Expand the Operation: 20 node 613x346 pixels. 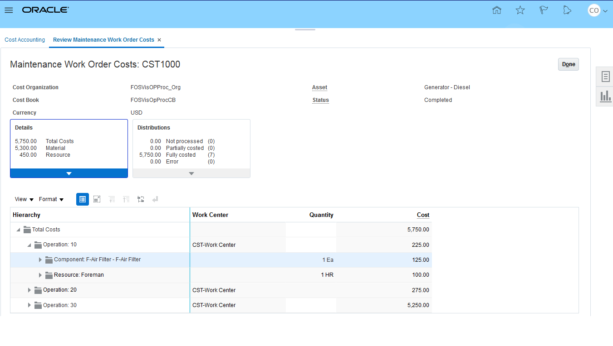(x=29, y=290)
